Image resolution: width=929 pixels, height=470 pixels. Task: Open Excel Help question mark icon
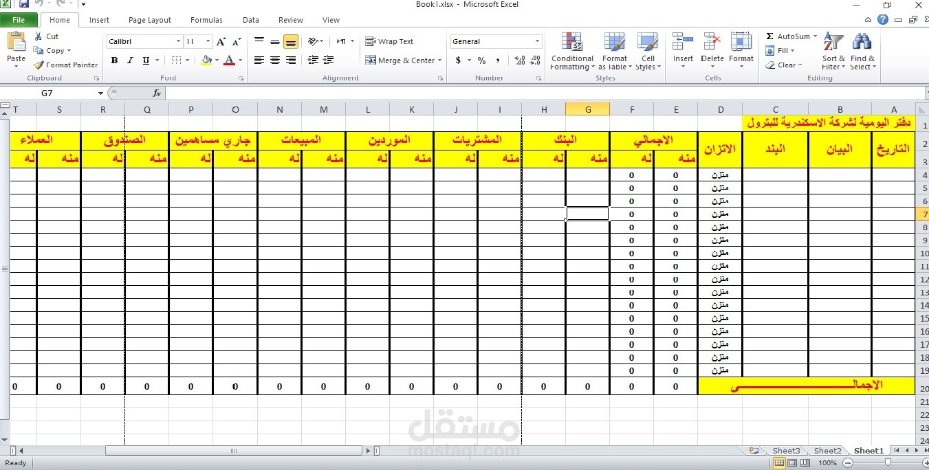click(x=883, y=20)
